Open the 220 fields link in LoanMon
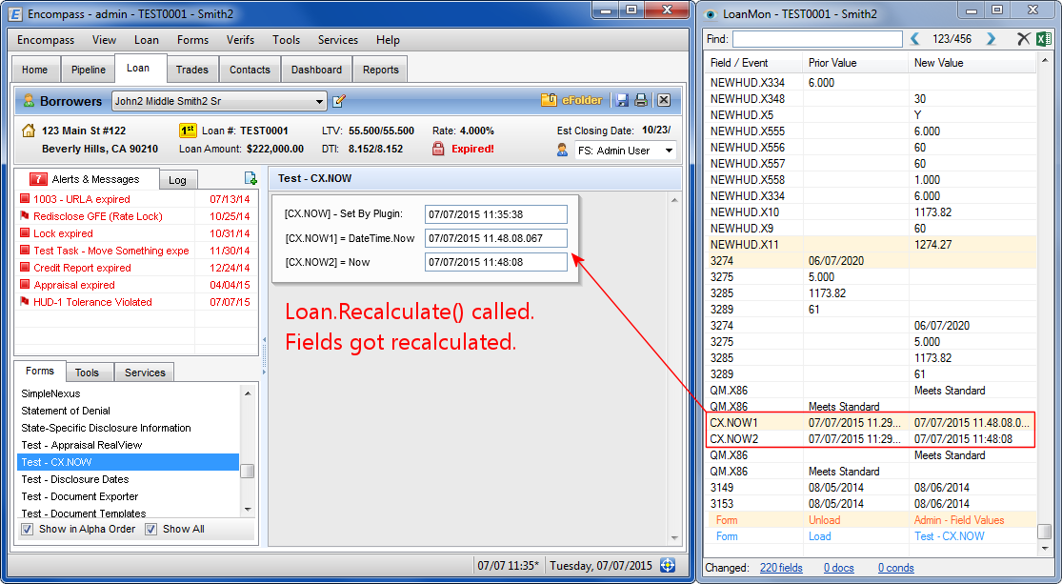This screenshot has height=584, width=1062. click(781, 568)
